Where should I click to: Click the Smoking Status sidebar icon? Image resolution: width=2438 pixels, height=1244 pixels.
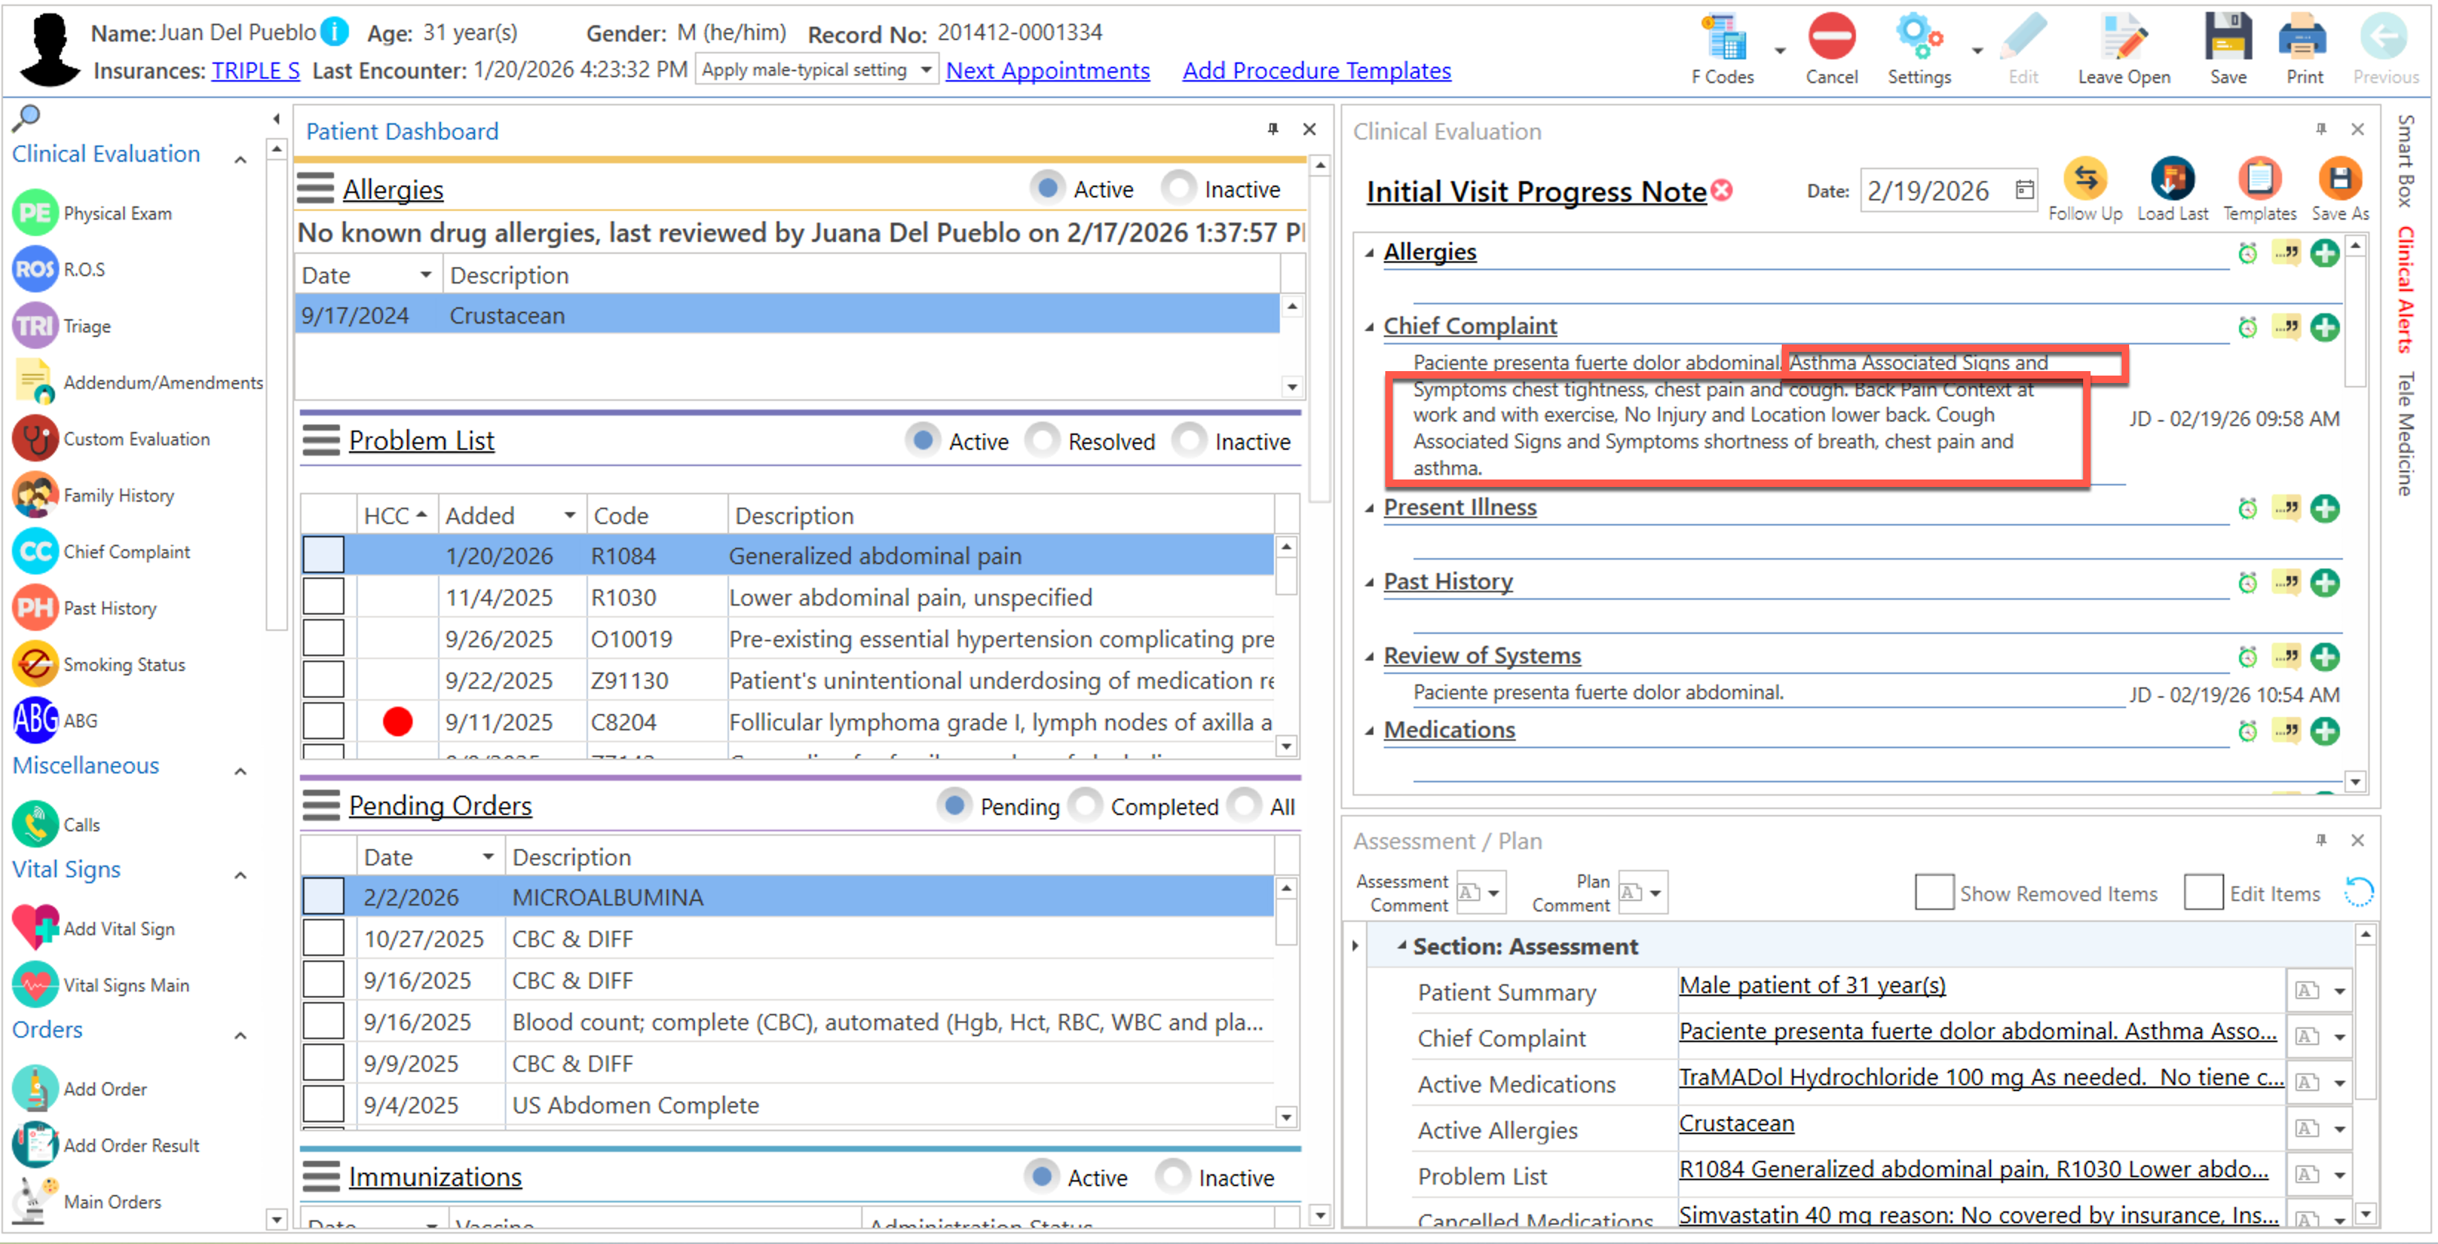tap(36, 664)
